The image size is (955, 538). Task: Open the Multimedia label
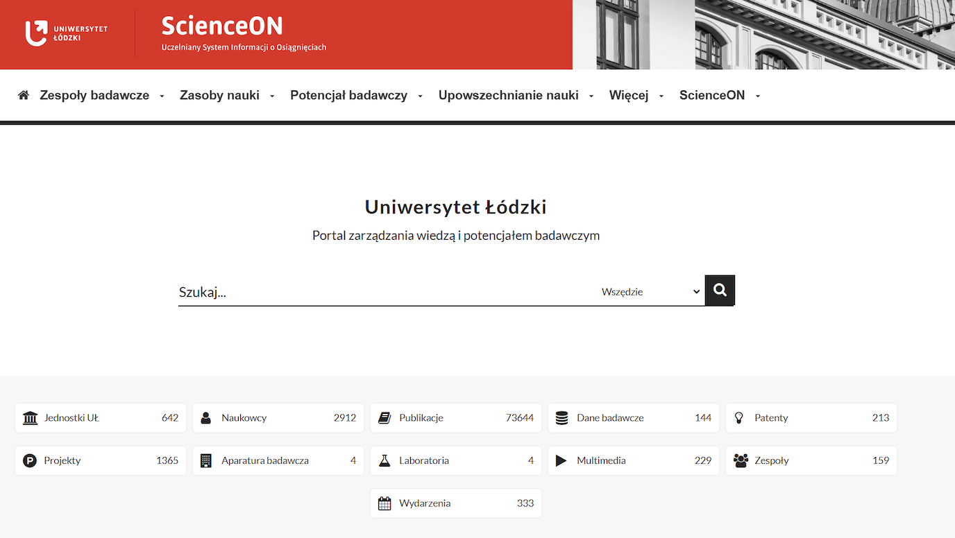click(601, 460)
